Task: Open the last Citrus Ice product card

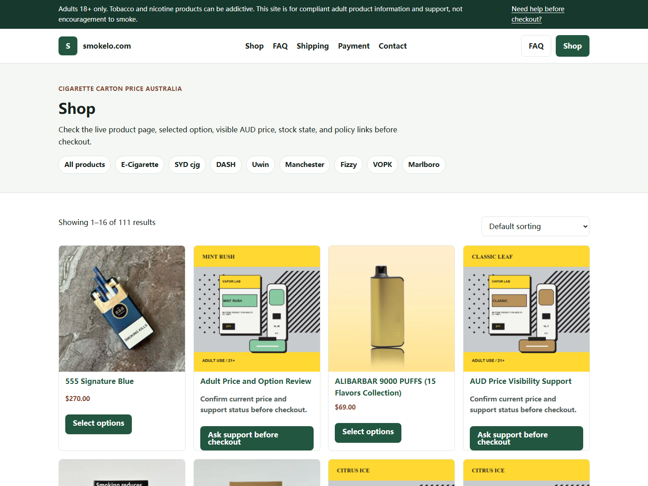Action: (526, 472)
